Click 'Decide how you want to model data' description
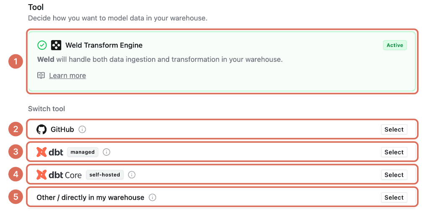422x213 pixels. (x=118, y=18)
